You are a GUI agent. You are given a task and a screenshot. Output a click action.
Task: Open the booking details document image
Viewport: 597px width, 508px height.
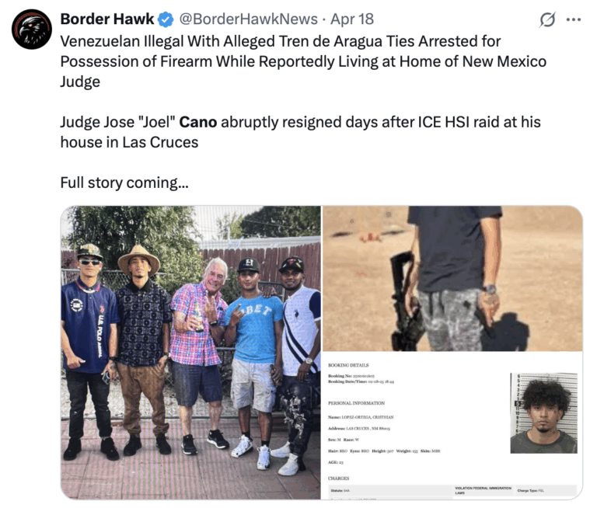click(x=452, y=426)
